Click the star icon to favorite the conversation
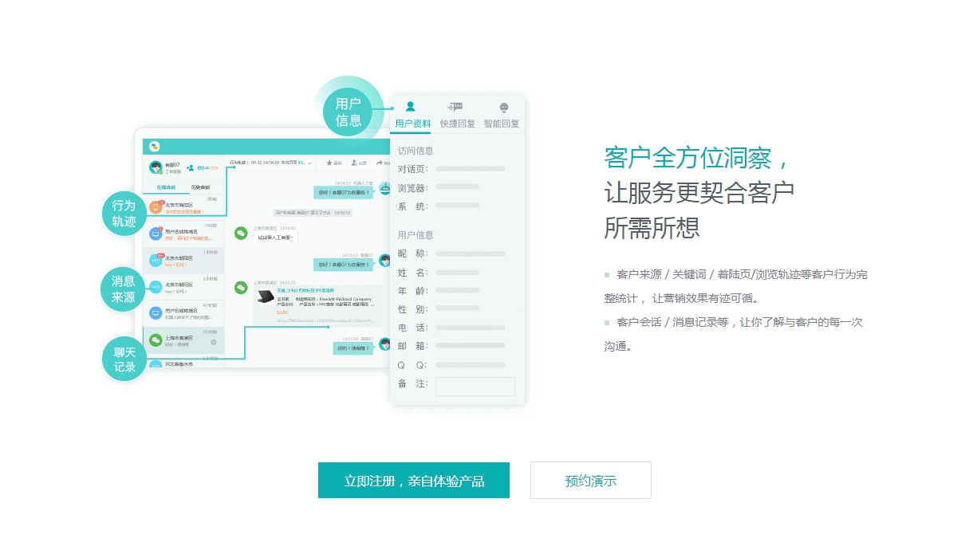Image resolution: width=973 pixels, height=550 pixels. tap(329, 163)
